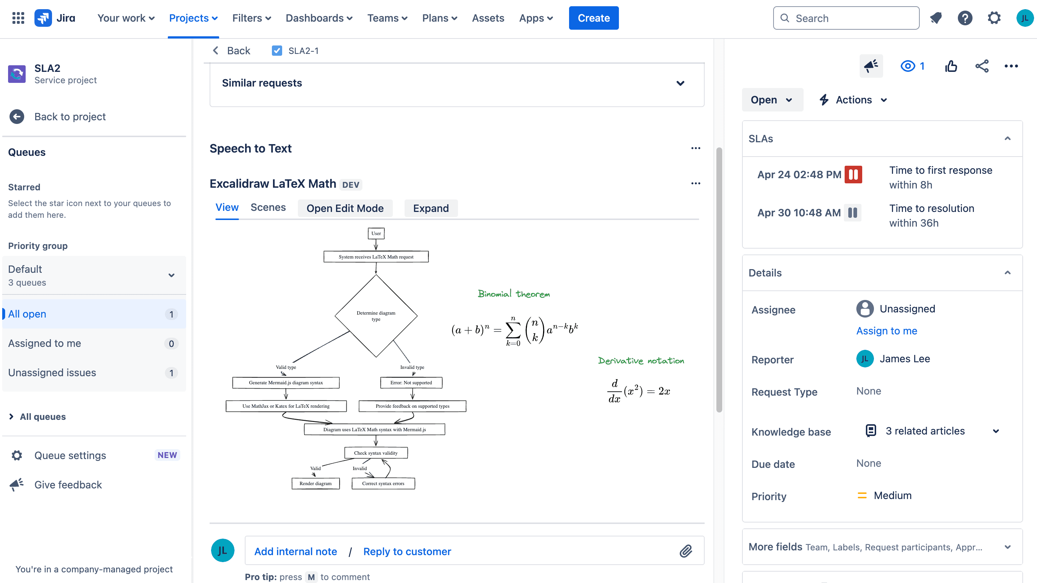The image size is (1037, 583).
Task: Click the red paused Time to first response indicator
Action: coord(853,175)
